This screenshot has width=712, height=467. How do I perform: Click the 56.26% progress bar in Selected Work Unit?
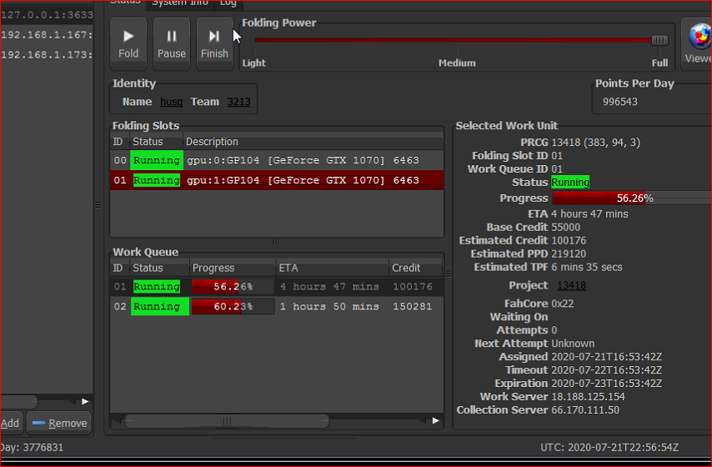tap(632, 198)
